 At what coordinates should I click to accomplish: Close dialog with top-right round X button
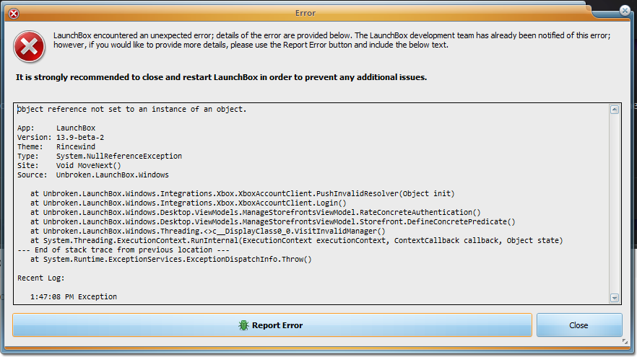point(625,11)
